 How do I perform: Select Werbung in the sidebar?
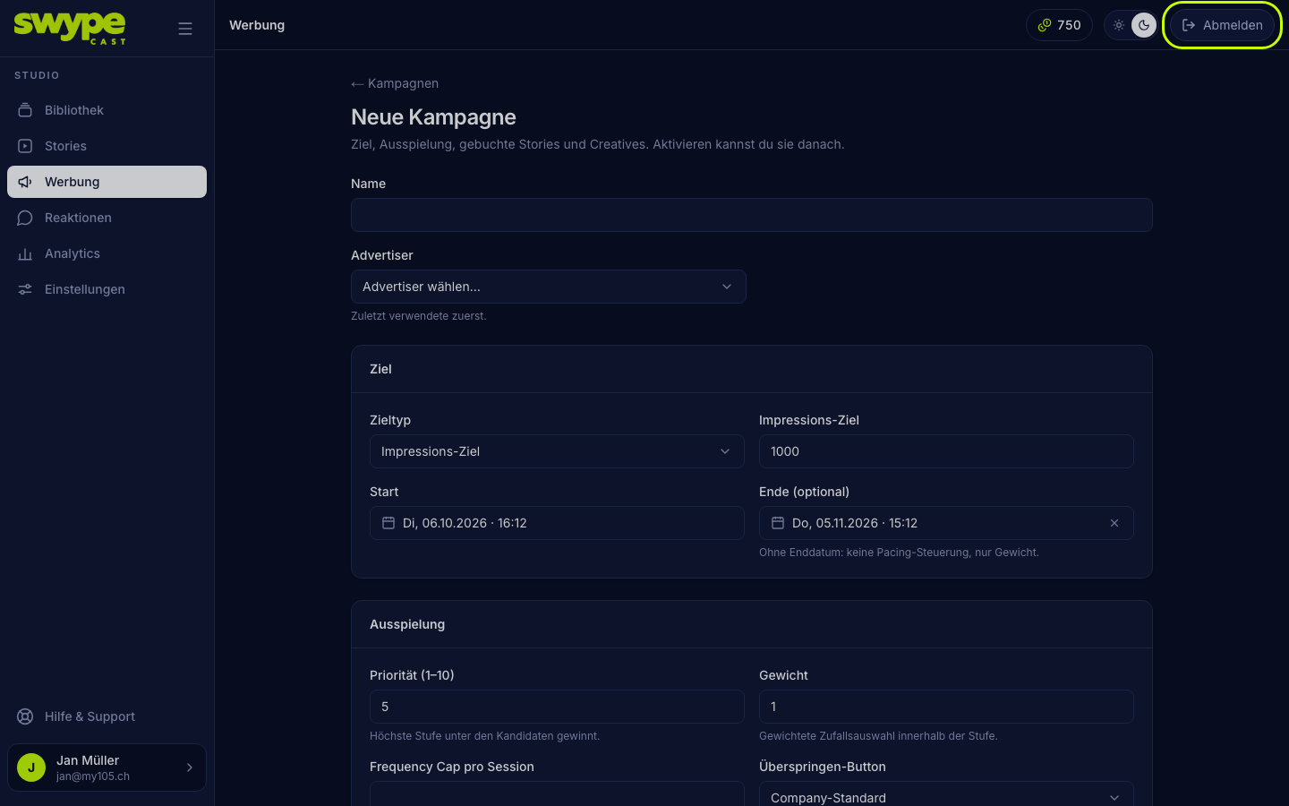(107, 182)
